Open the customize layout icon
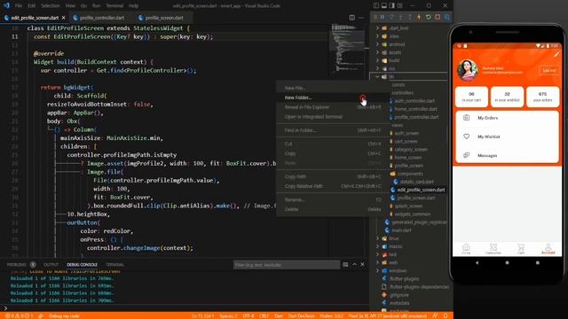The height and width of the screenshot is (319, 568). pyautogui.click(x=400, y=5)
